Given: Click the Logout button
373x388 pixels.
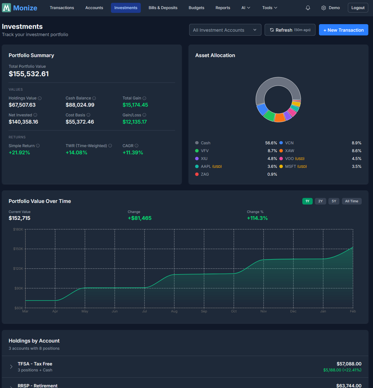Looking at the screenshot, I should (x=358, y=8).
